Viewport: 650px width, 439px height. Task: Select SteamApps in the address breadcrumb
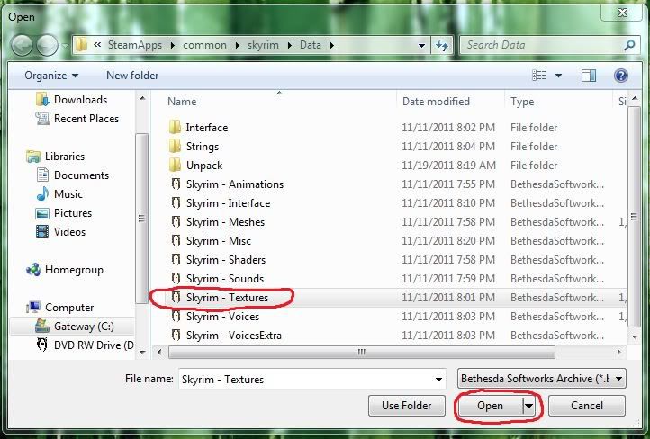point(135,45)
